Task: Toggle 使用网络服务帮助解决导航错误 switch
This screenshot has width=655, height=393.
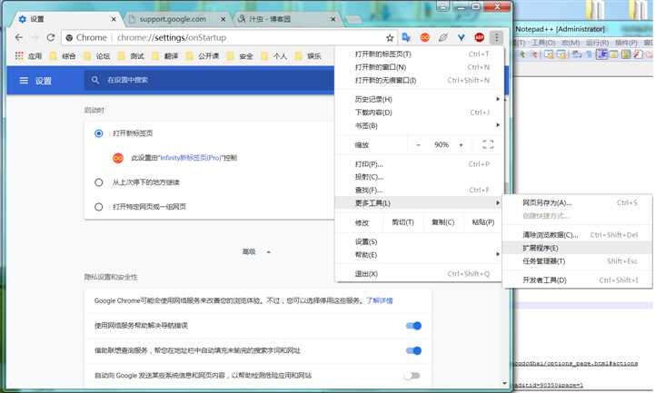Action: pyautogui.click(x=413, y=326)
